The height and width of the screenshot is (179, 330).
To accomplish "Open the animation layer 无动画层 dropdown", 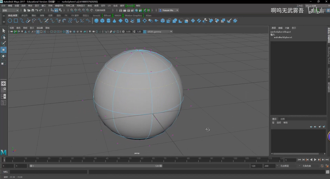I will [x=289, y=166].
